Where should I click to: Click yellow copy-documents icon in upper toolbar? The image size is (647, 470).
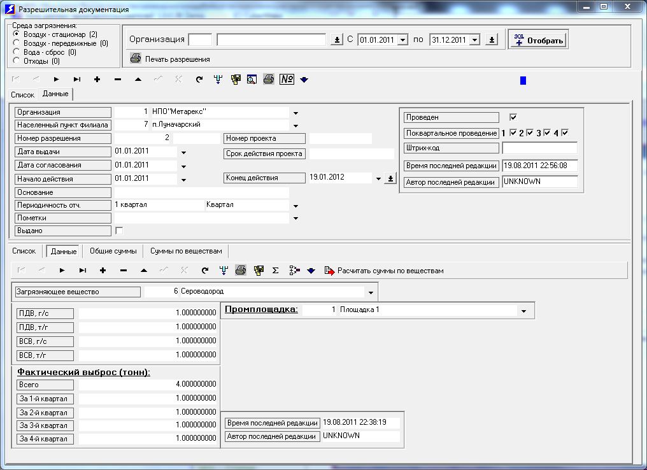[236, 79]
